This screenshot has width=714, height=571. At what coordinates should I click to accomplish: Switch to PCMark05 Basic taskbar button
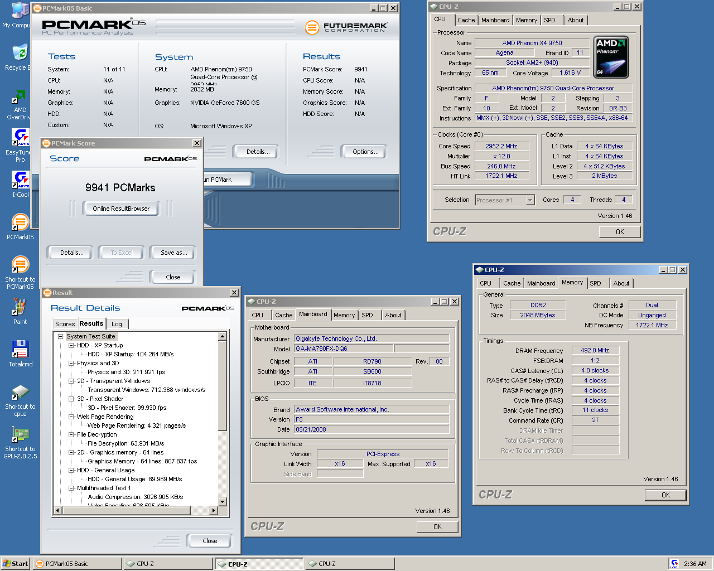tap(77, 564)
